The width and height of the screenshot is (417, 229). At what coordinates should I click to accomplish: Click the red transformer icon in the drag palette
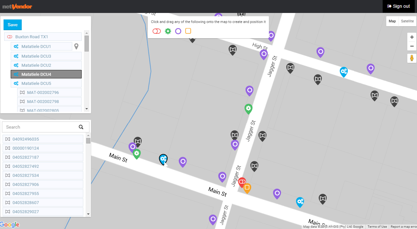(x=156, y=31)
